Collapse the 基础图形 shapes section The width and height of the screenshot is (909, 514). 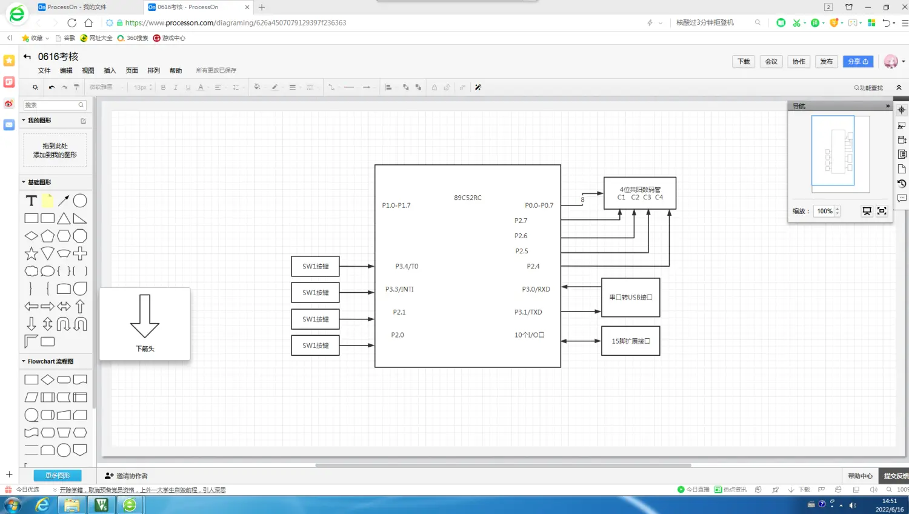(24, 182)
